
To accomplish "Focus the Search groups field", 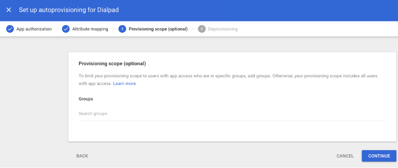I will point(232,114).
